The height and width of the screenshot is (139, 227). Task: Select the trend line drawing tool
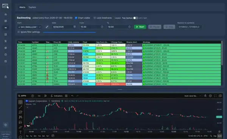point(20,107)
